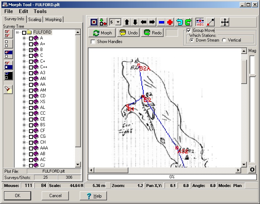This screenshot has height=204, width=260.
Task: Expand the survey XS tree node
Action: coord(24,102)
